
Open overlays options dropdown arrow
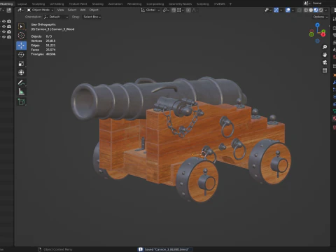click(293, 10)
